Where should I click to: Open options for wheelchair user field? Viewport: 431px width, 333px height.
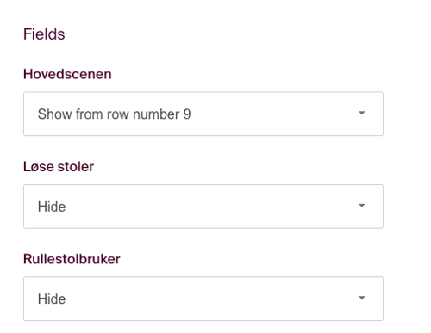pos(203,299)
